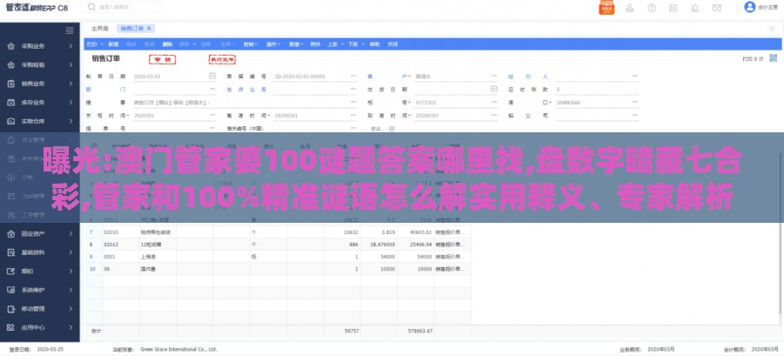
Task: Click the 柜号 field showing 9272303
Action: pos(456,103)
